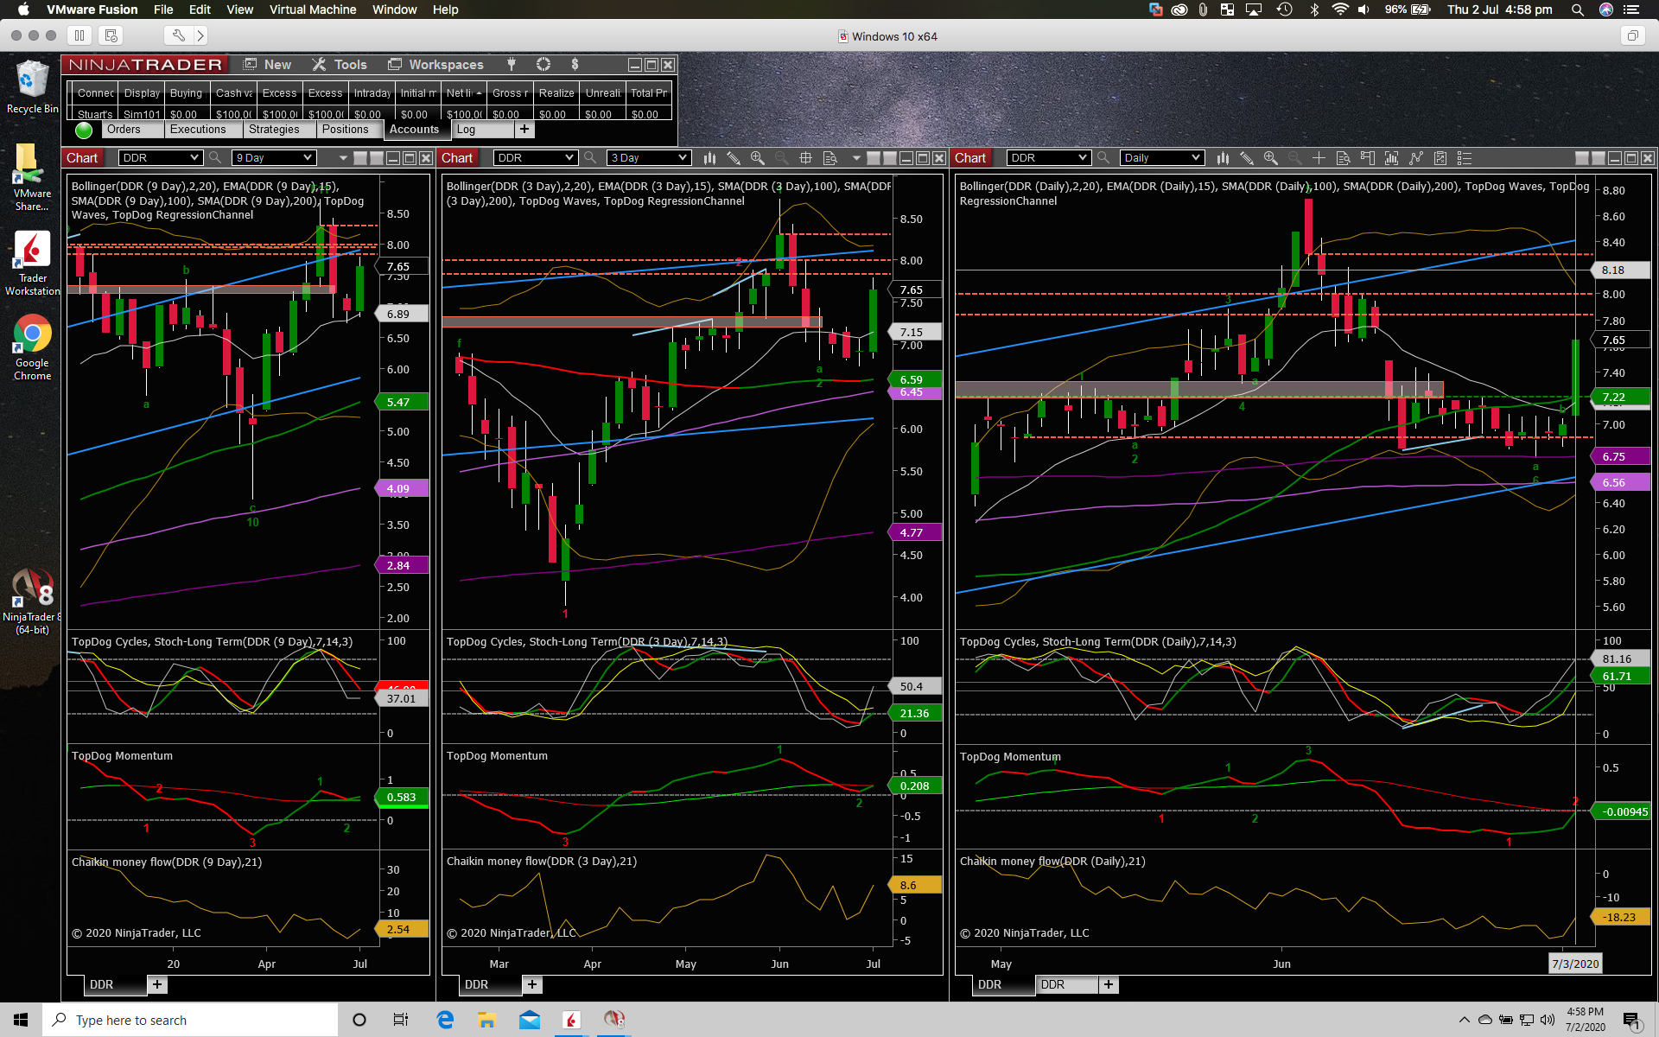
Task: Click the green 7.22 price marker on Daily chart
Action: pyautogui.click(x=1618, y=398)
